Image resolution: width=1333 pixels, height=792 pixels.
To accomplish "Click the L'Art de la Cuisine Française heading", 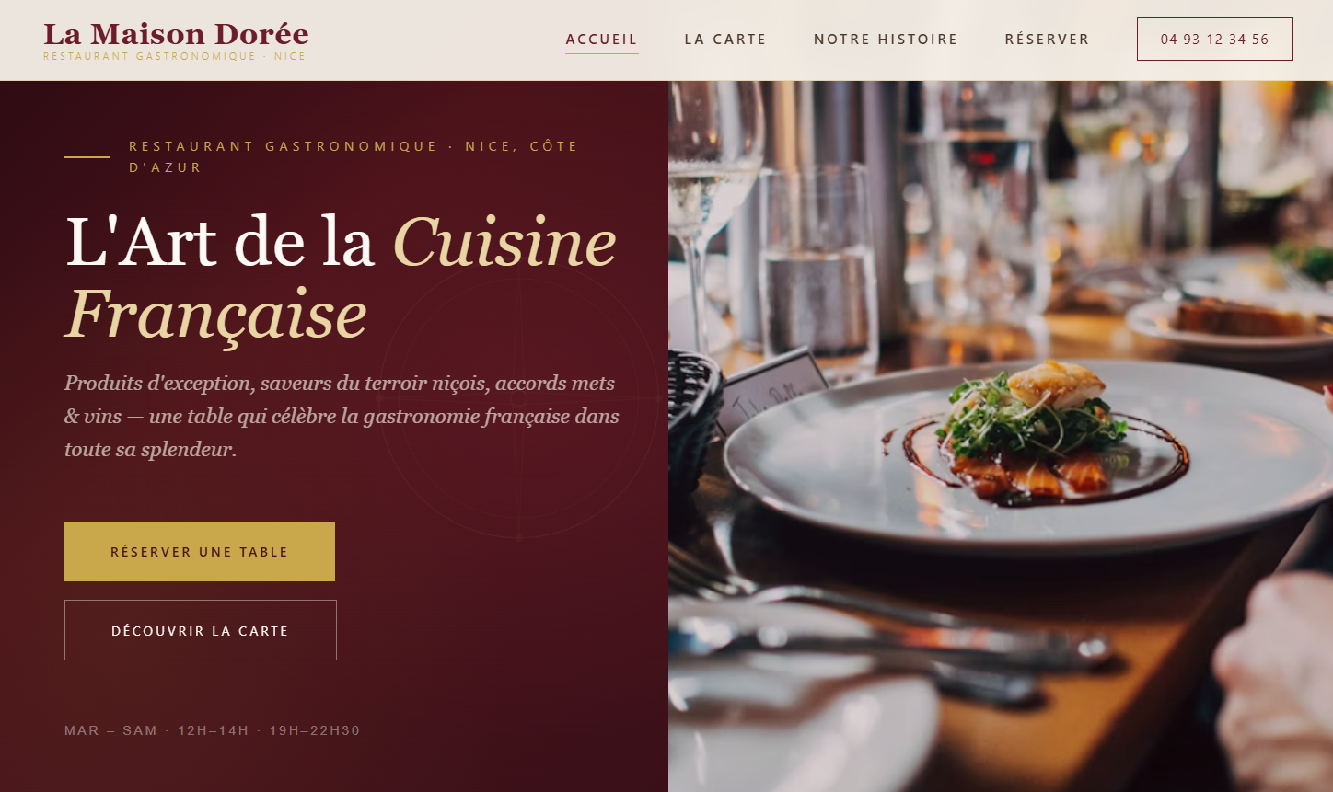I will (x=342, y=279).
